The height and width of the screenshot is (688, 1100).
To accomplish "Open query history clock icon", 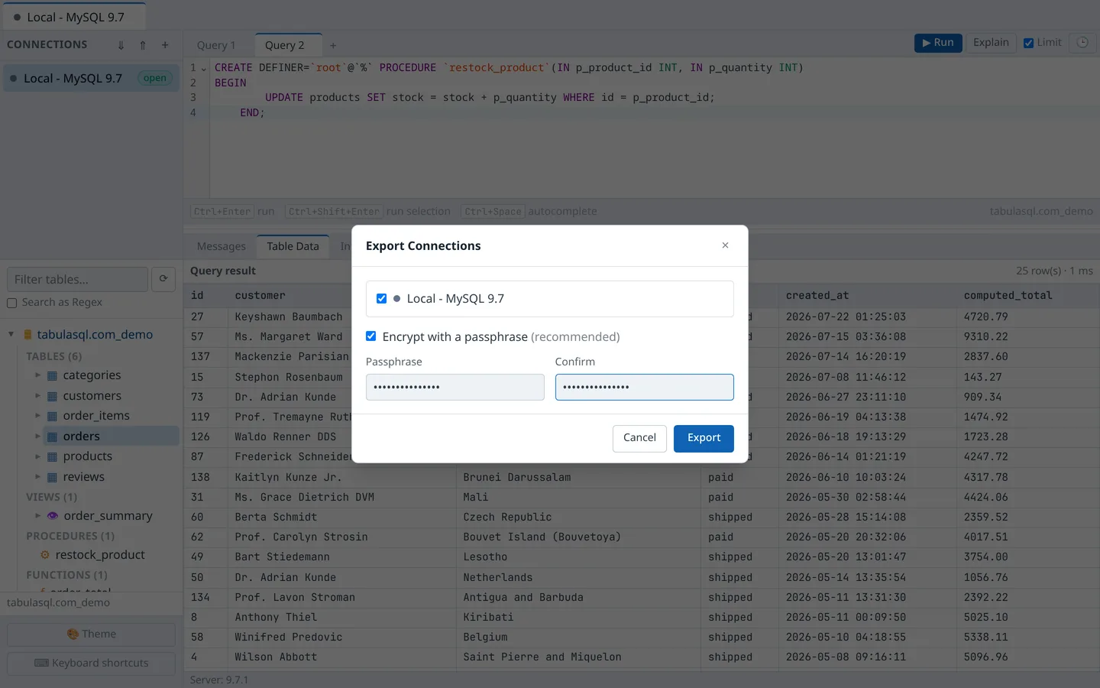I will [1082, 43].
